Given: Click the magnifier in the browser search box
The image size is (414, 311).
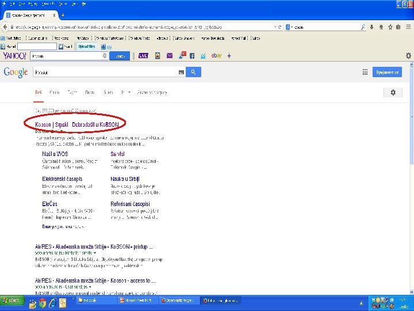Looking at the screenshot, I should (363, 27).
